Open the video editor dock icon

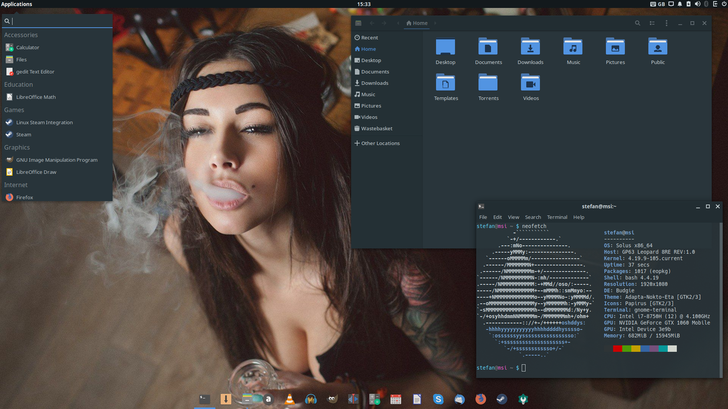tap(353, 399)
